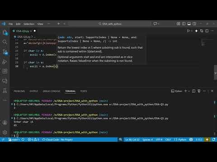Click the go forward arrow in title bar
The height and width of the screenshot is (162, 217).
pos(64,24)
